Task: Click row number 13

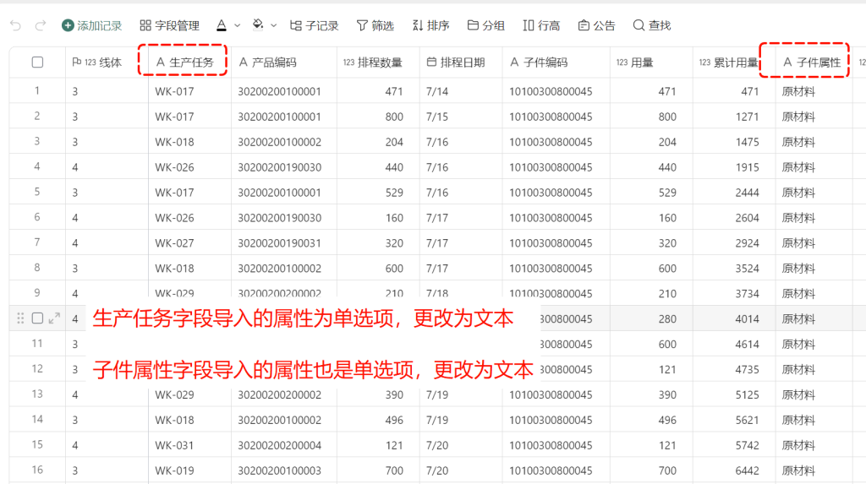Action: (x=37, y=394)
